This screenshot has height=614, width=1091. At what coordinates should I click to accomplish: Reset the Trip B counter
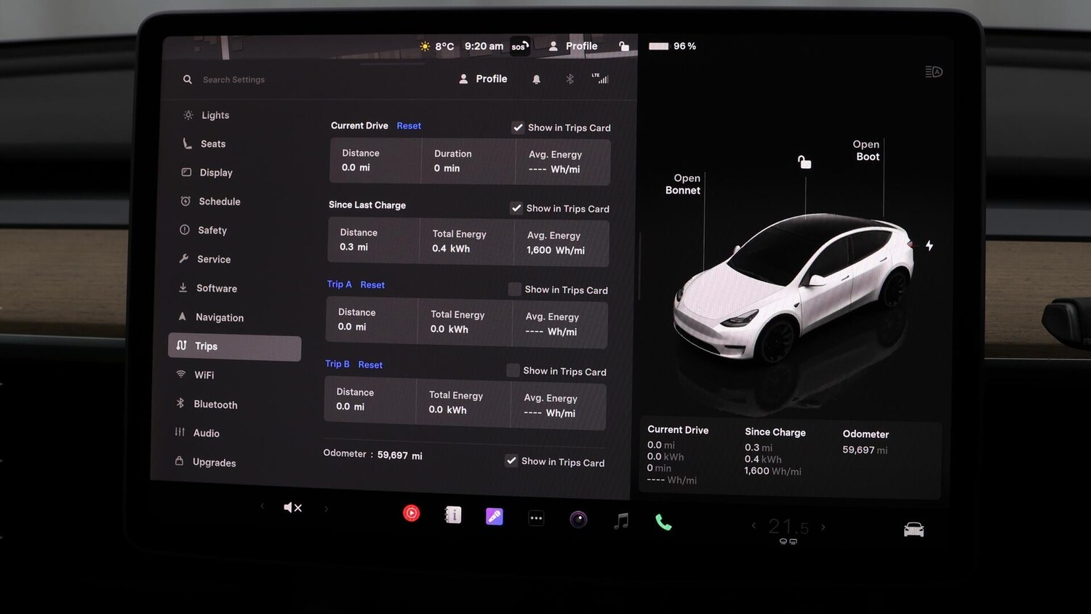pyautogui.click(x=370, y=364)
